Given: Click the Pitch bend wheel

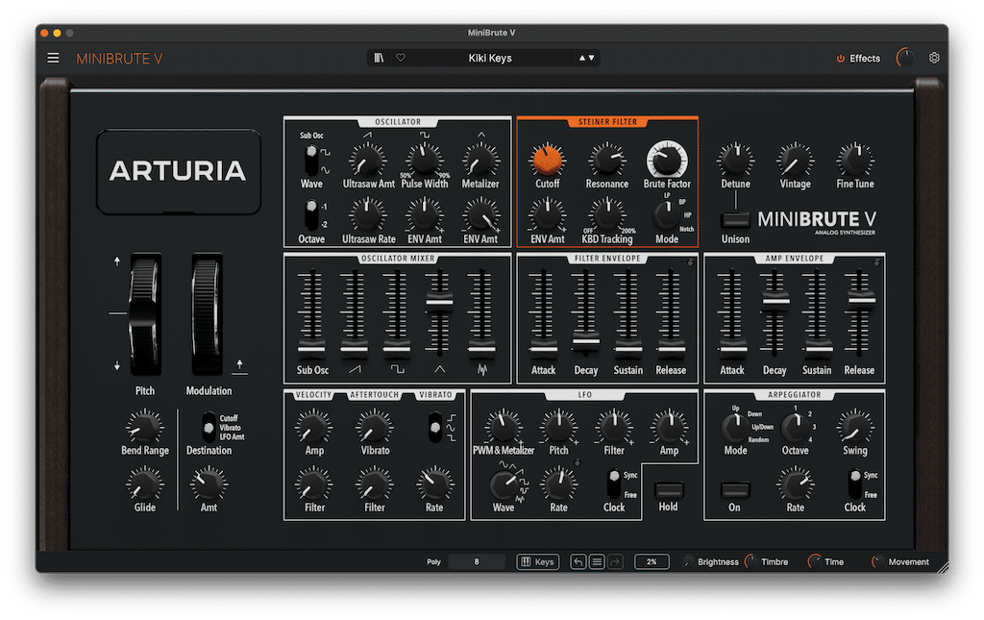Looking at the screenshot, I should [x=145, y=313].
